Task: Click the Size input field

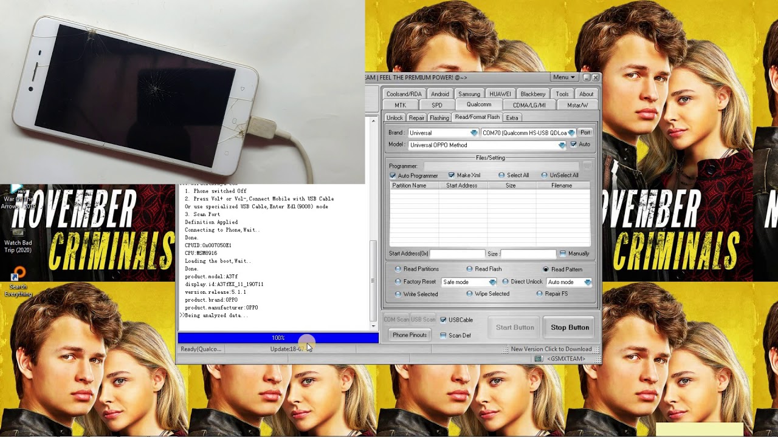Action: click(x=528, y=254)
